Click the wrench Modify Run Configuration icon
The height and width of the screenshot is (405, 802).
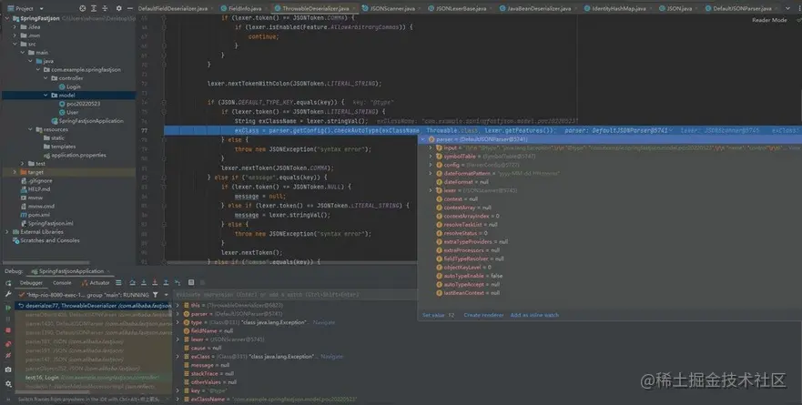(x=8, y=295)
